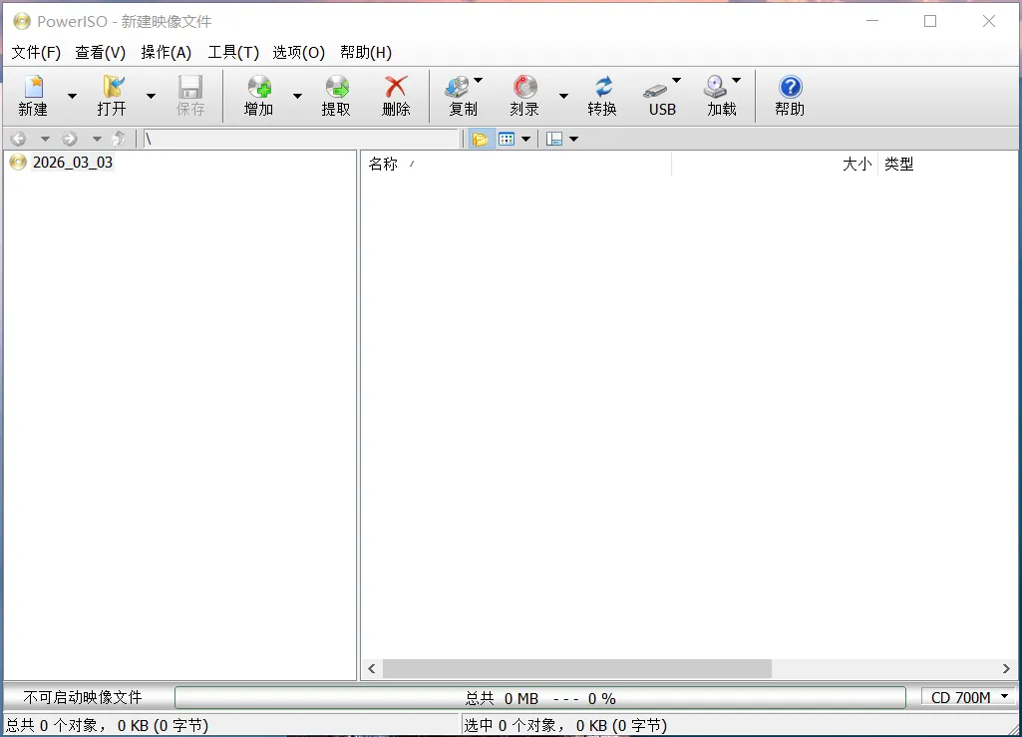Click the 总共 0 个对象 status text
1022x737 pixels.
coord(107,725)
